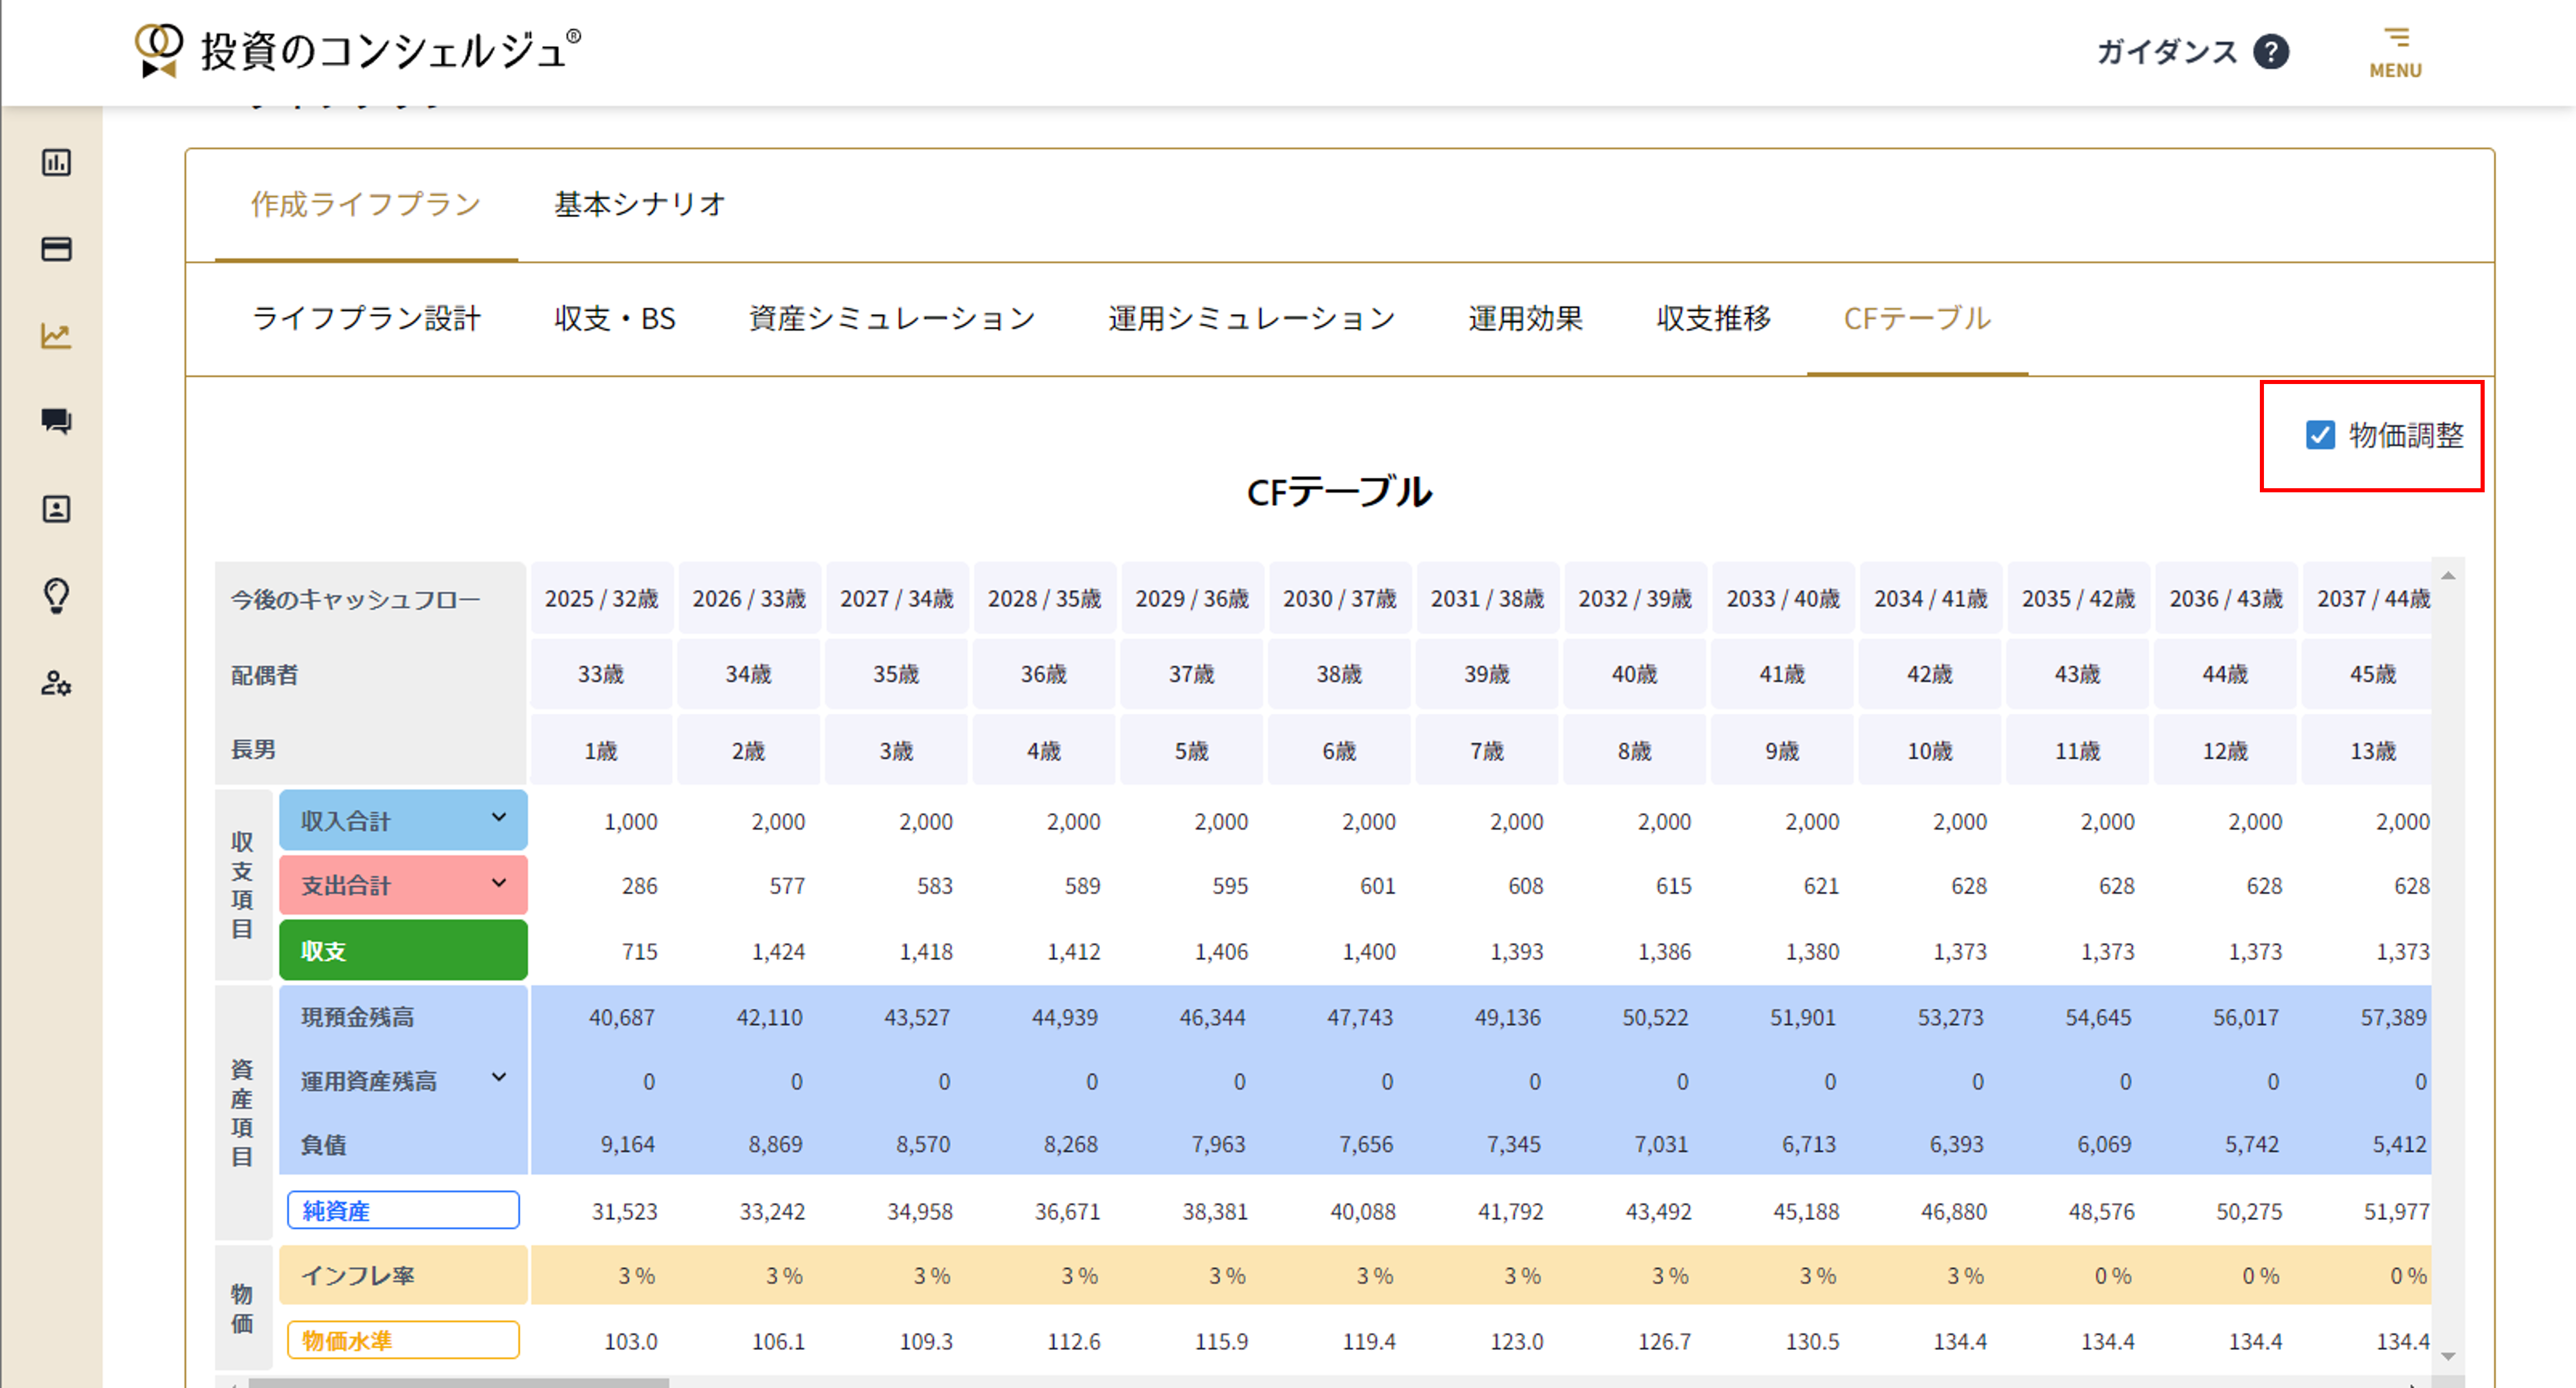Switch to the 作成ライフプラン tab

[x=366, y=205]
